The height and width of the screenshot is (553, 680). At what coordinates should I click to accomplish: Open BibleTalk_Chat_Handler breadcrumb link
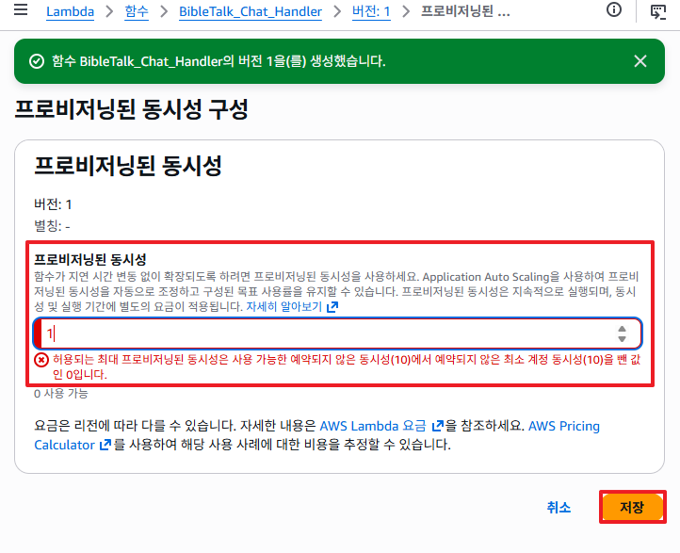[x=251, y=11]
